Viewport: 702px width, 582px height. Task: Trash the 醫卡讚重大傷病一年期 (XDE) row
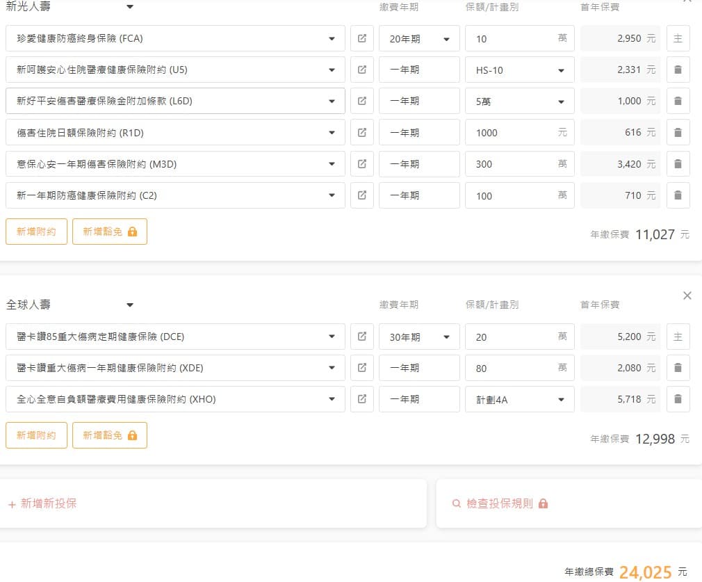click(678, 368)
